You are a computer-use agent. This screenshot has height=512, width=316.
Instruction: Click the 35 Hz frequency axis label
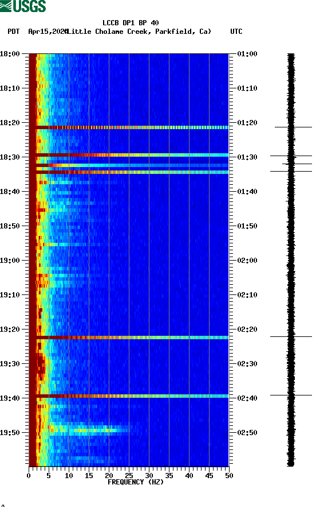[169, 476]
